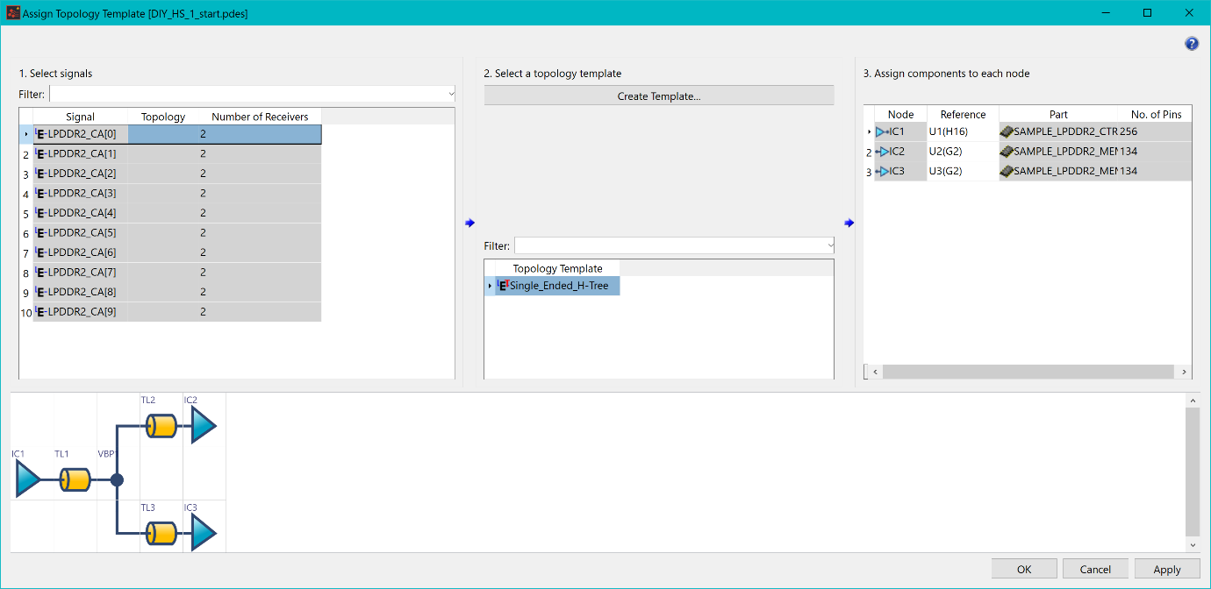Select the LPDDR2_CA[5] signal row
The height and width of the screenshot is (589, 1211).
[x=82, y=233]
